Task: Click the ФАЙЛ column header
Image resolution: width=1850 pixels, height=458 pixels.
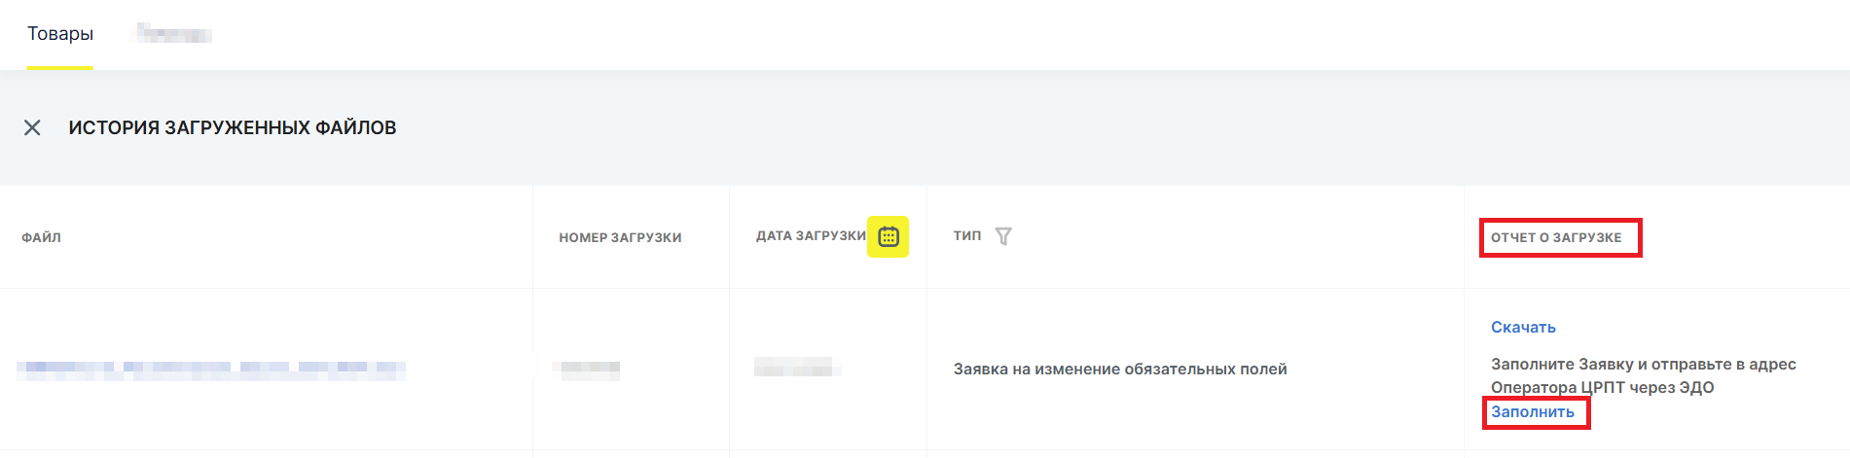Action: 42,237
